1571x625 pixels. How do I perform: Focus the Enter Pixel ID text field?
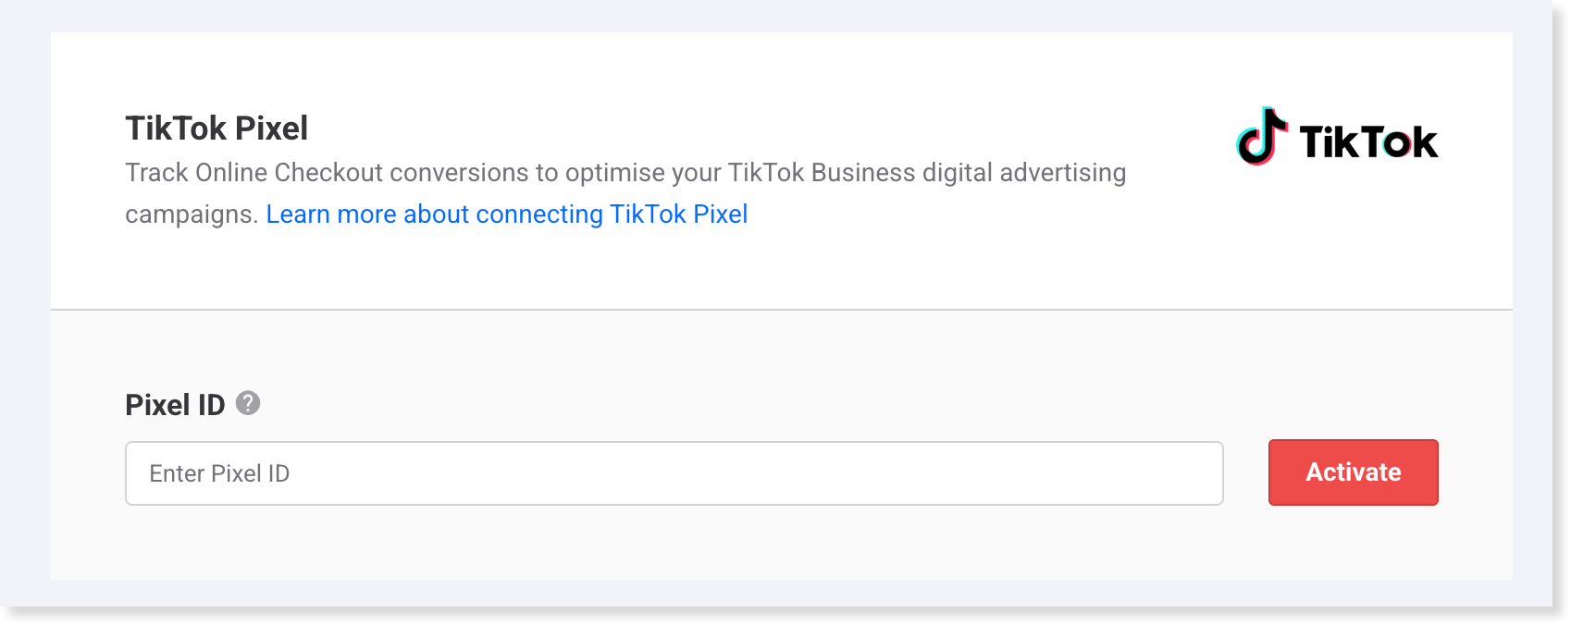coord(674,473)
